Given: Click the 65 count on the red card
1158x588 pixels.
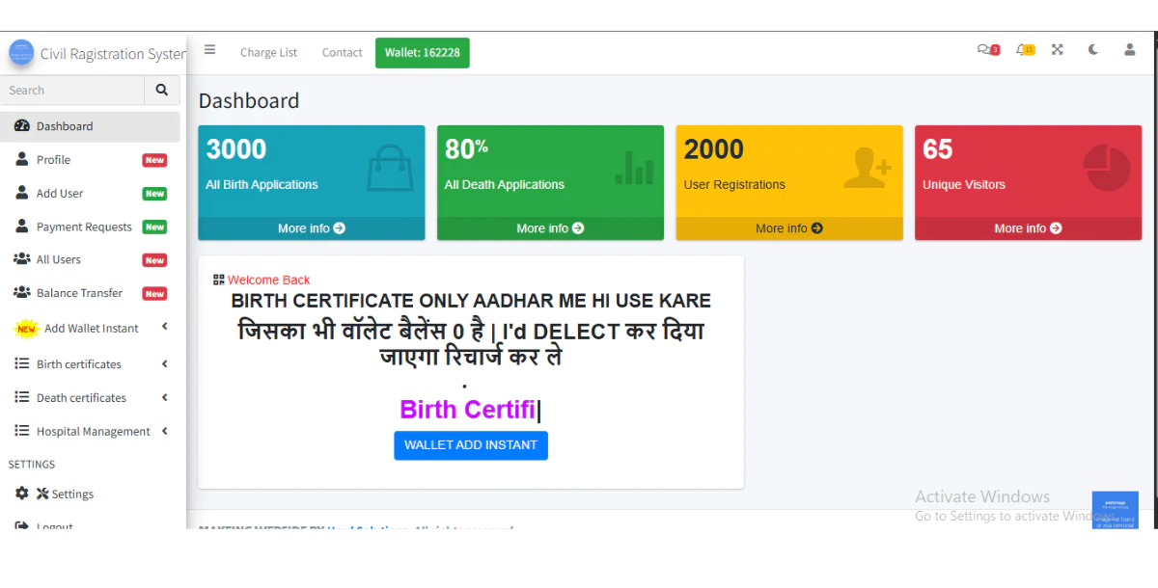Looking at the screenshot, I should 938,149.
